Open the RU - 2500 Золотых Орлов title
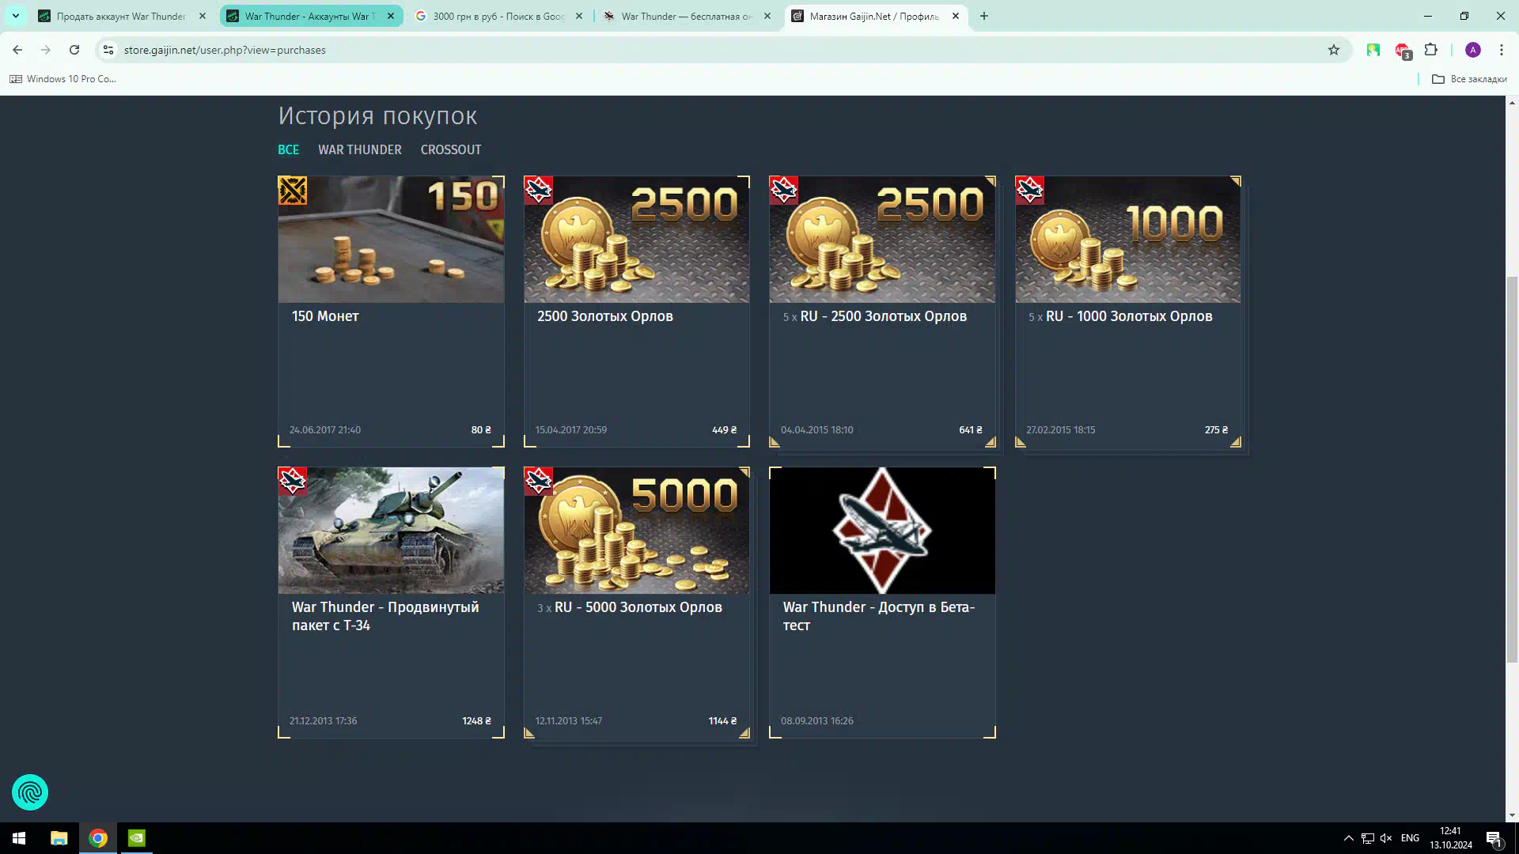Image resolution: width=1519 pixels, height=854 pixels. [x=883, y=316]
